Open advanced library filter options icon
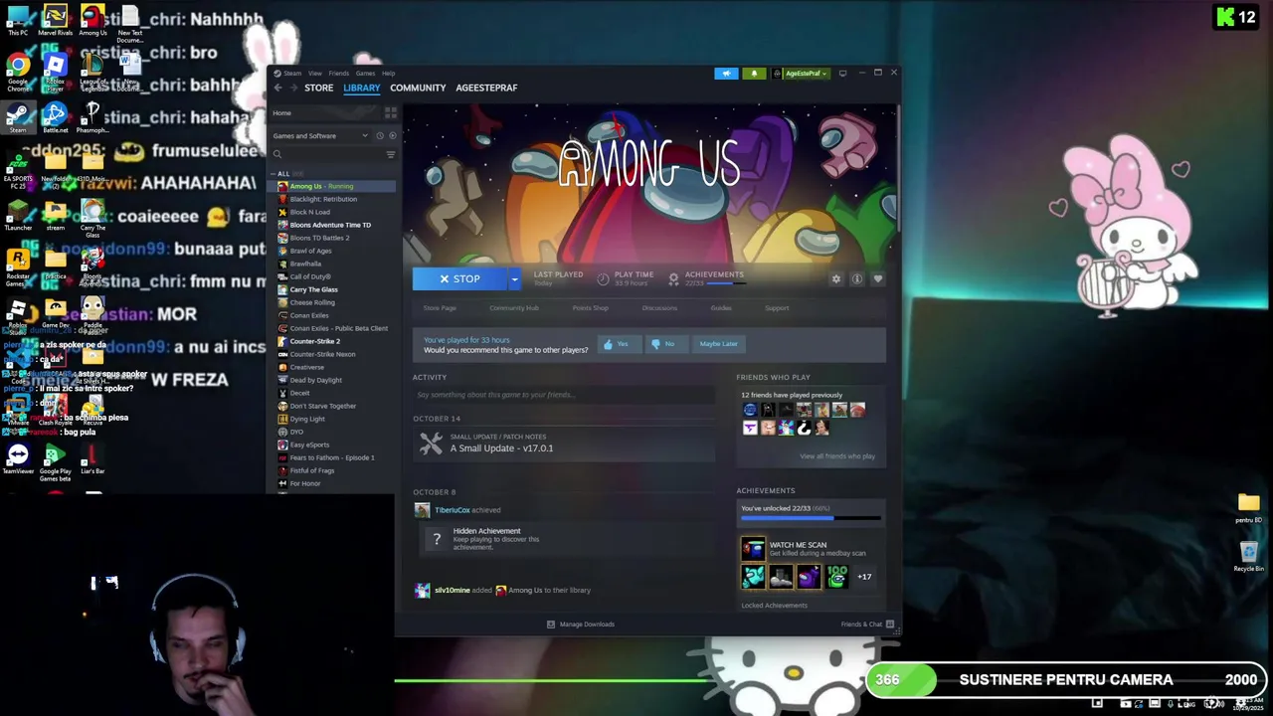Image resolution: width=1273 pixels, height=716 pixels. [x=390, y=154]
